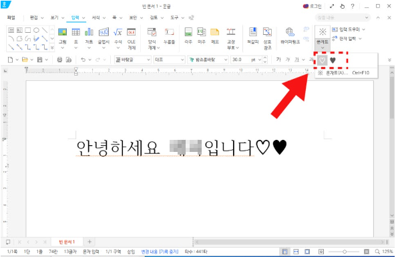This screenshot has height=257, width=396.
Task: Click the 125% zoom level
Action: click(x=387, y=252)
